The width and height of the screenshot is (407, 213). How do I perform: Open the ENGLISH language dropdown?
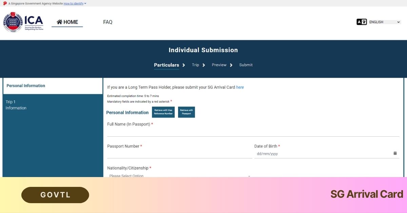[x=385, y=22]
